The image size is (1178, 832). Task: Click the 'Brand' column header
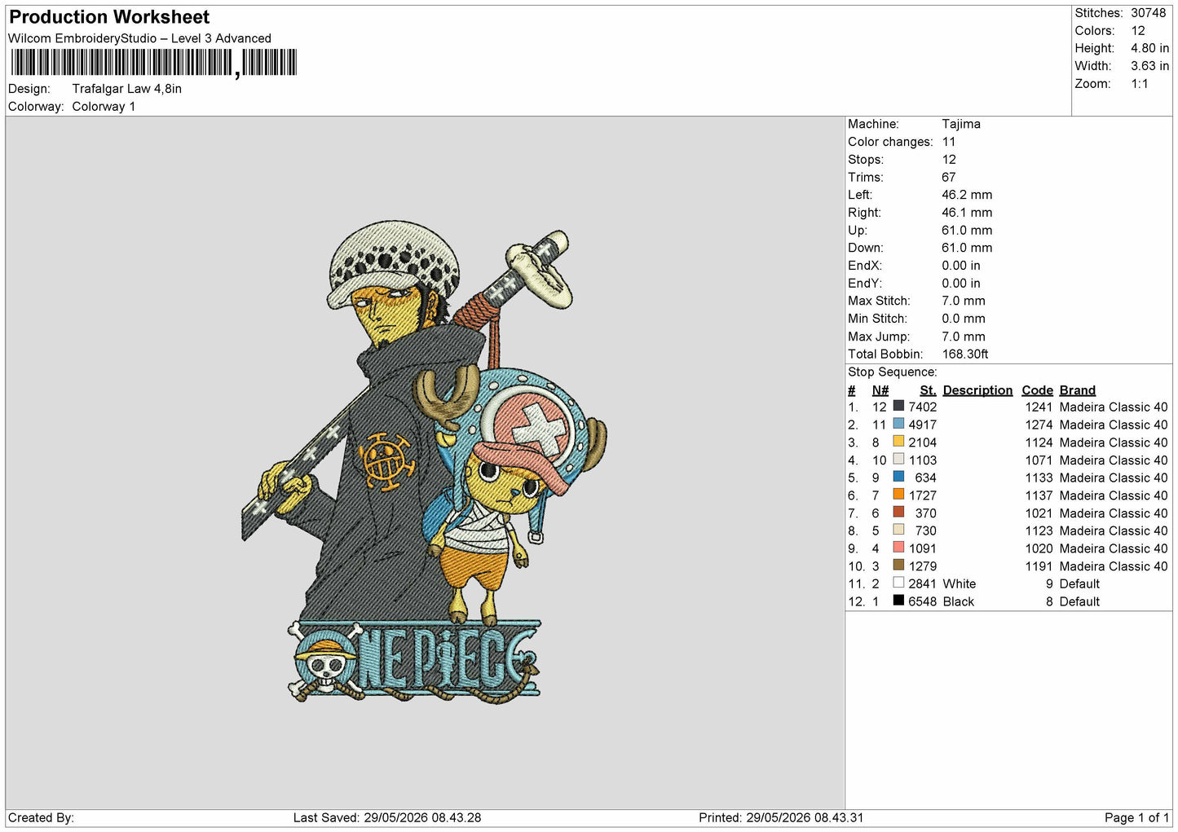point(1078,390)
